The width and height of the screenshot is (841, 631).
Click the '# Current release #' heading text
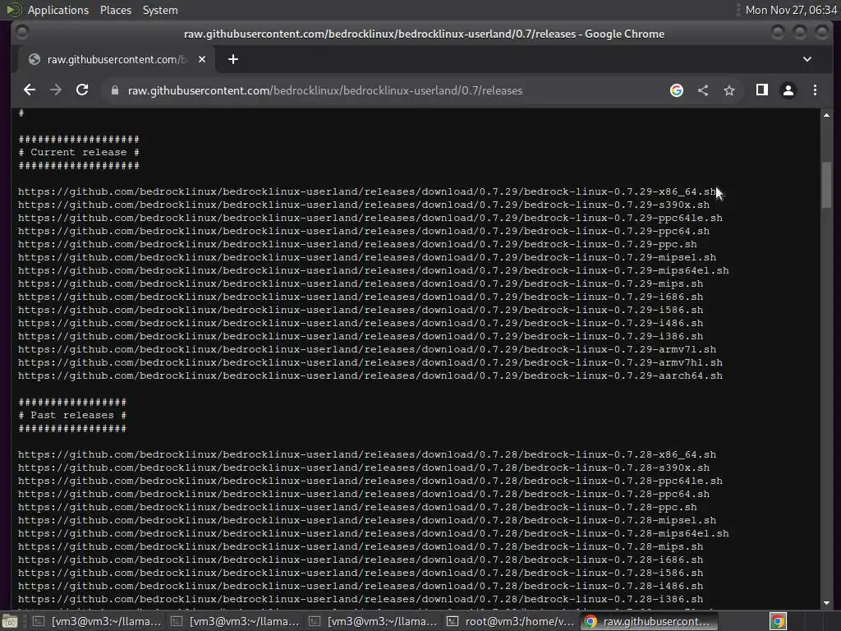click(79, 152)
